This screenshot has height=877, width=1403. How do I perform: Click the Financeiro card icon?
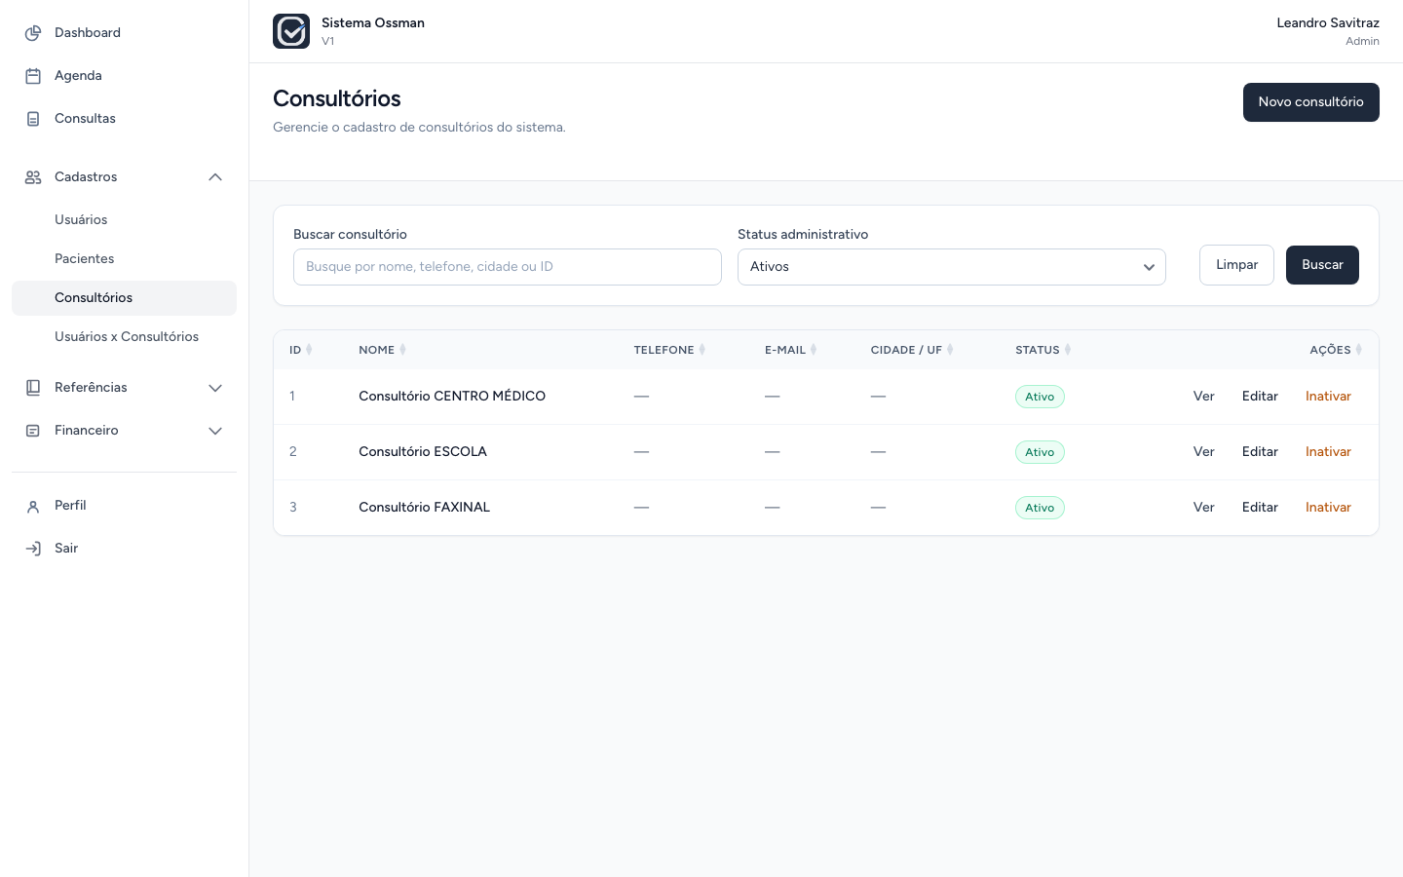(x=33, y=431)
